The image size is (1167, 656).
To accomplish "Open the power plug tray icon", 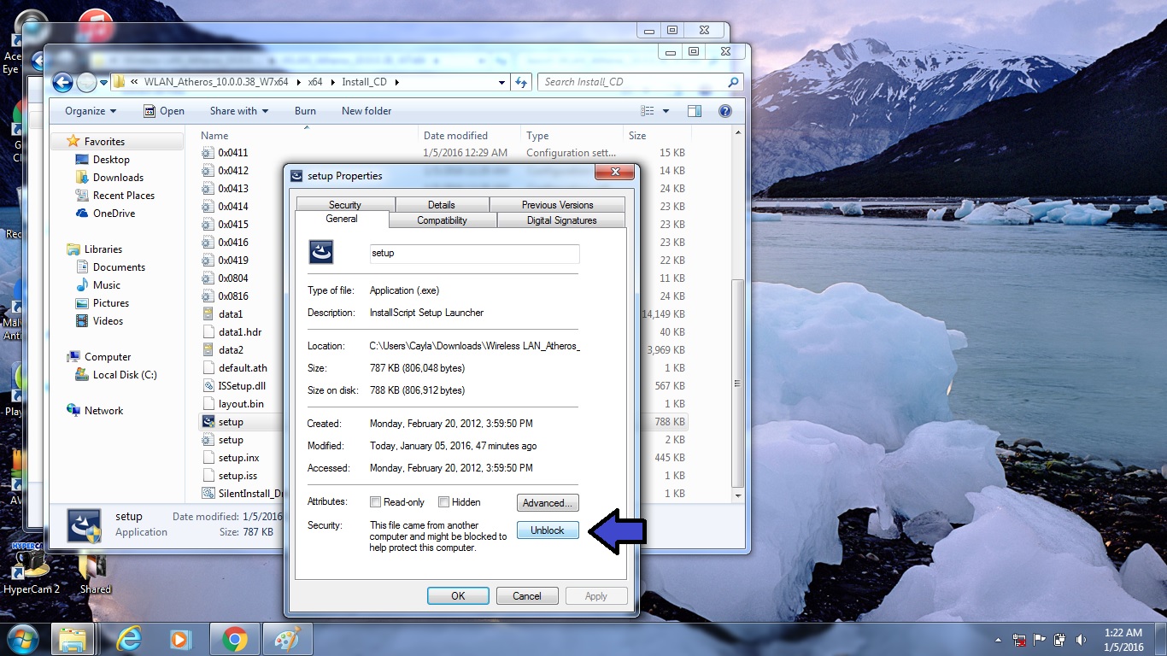I will click(x=1060, y=639).
